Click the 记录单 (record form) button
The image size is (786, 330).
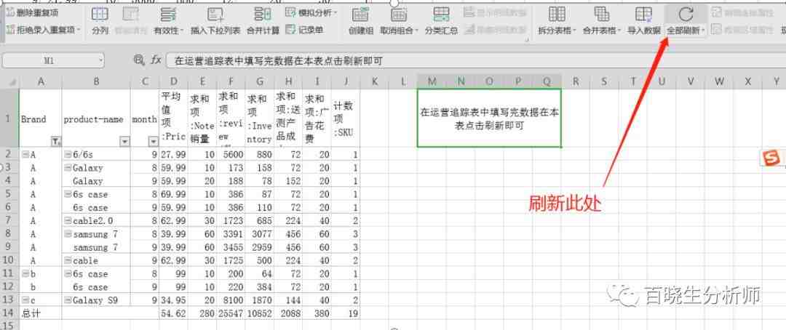pyautogui.click(x=304, y=30)
